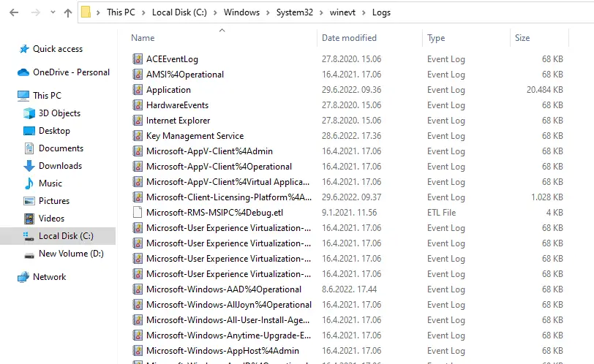Expand the chevron after Windows in address bar

268,12
